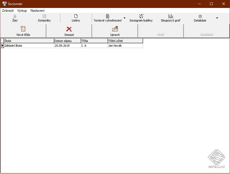Show the Sociogram bubliny chart
The height and width of the screenshot is (174, 230).
coord(141,18)
